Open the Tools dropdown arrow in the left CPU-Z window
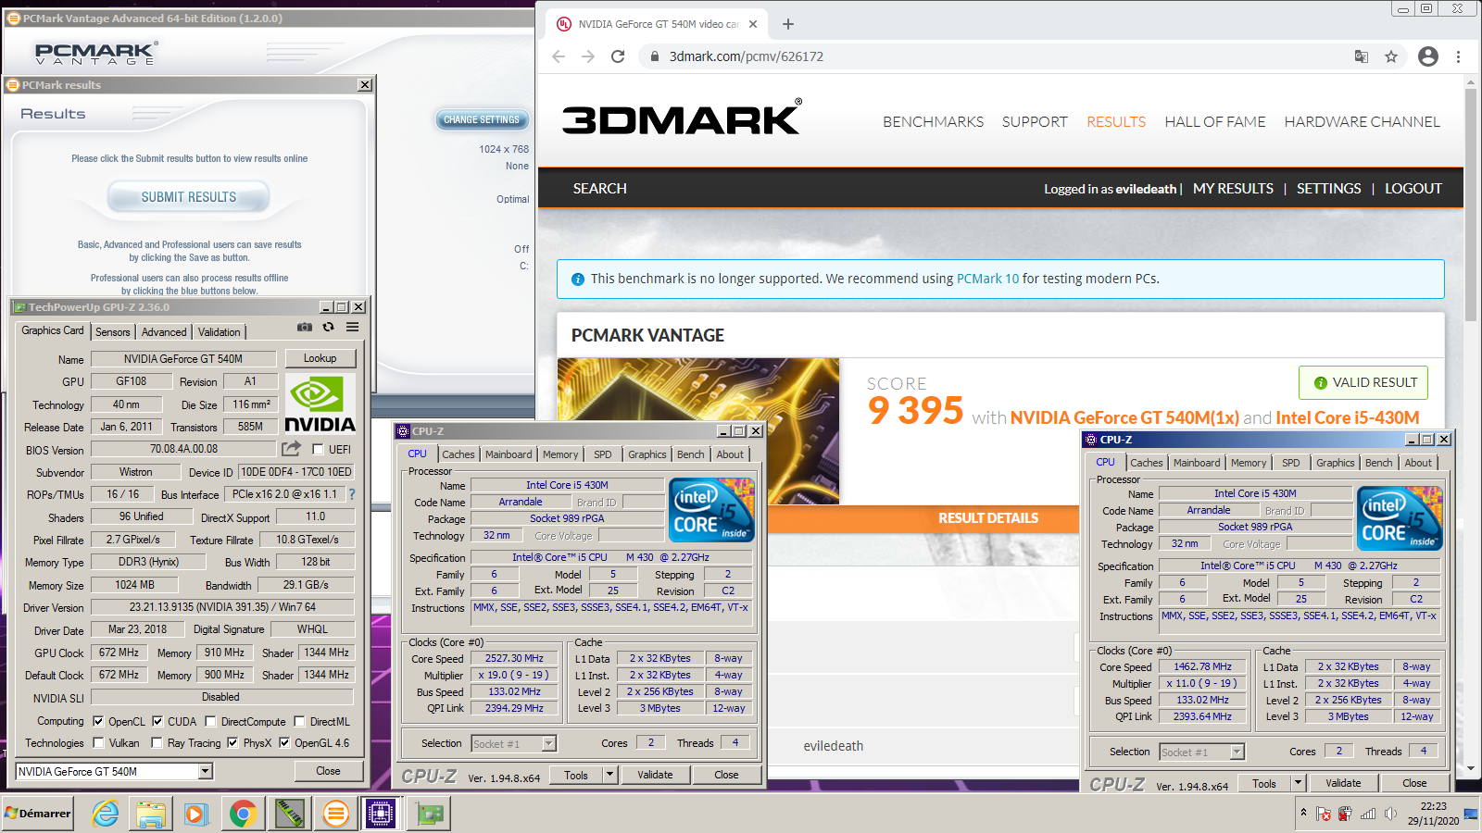The height and width of the screenshot is (833, 1482). tap(610, 775)
